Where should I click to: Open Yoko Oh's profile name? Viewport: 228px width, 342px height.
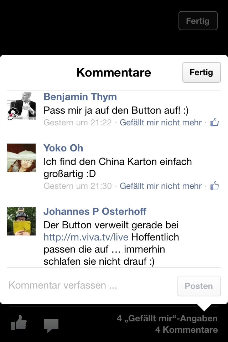(63, 148)
